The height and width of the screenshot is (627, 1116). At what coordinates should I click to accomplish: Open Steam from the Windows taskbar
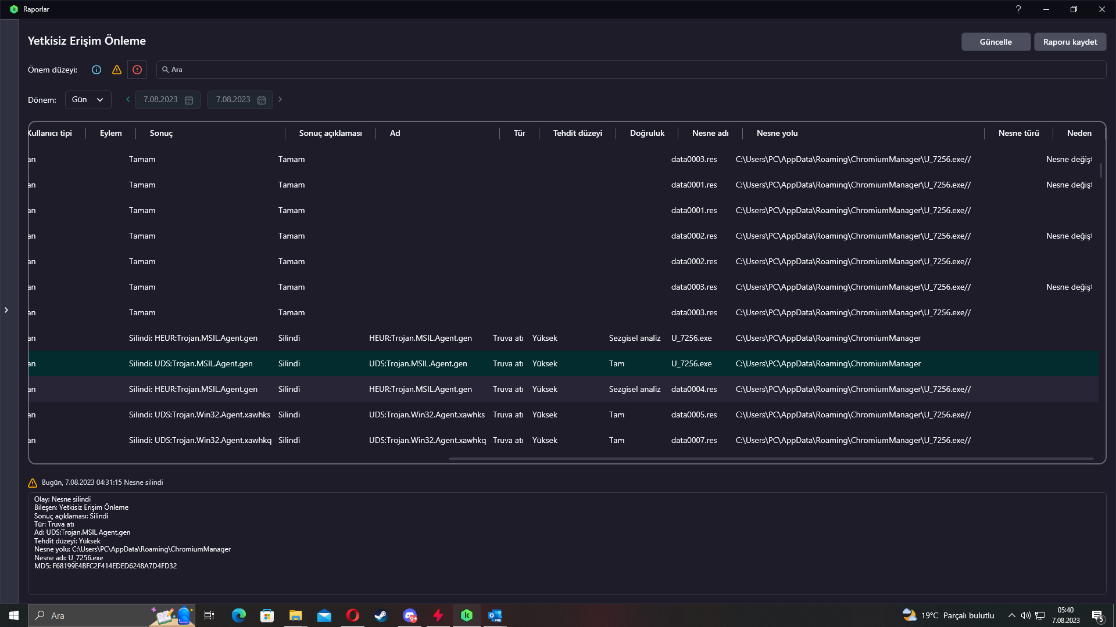(x=381, y=615)
